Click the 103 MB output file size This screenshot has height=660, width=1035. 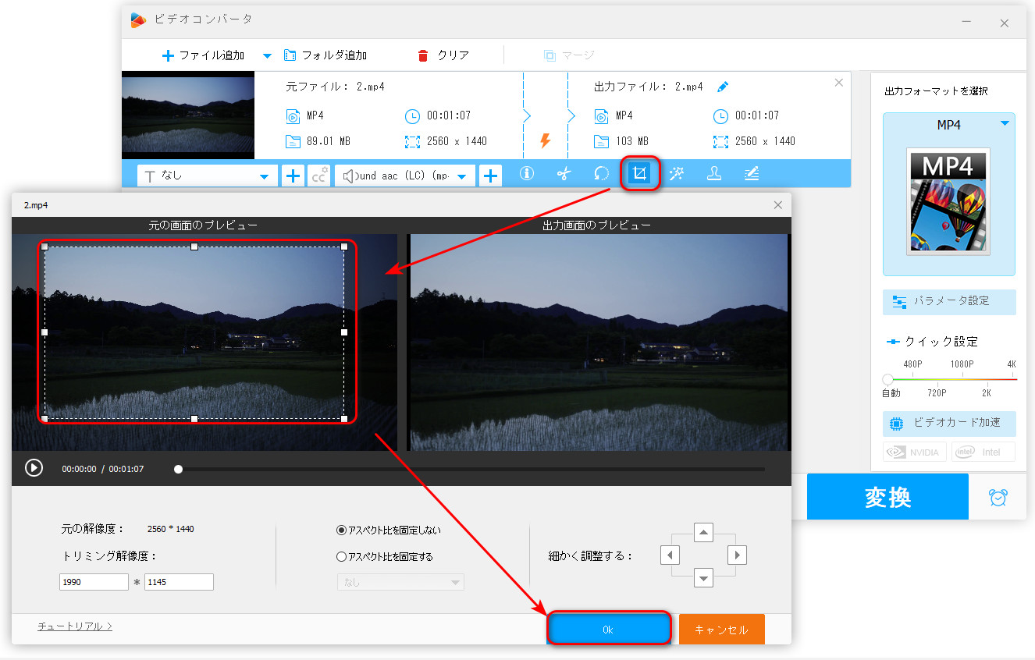click(x=632, y=141)
